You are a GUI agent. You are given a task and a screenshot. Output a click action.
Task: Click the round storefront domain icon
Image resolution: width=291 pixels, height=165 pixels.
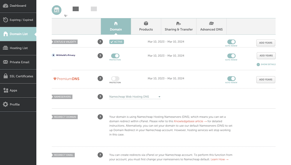(57, 10)
